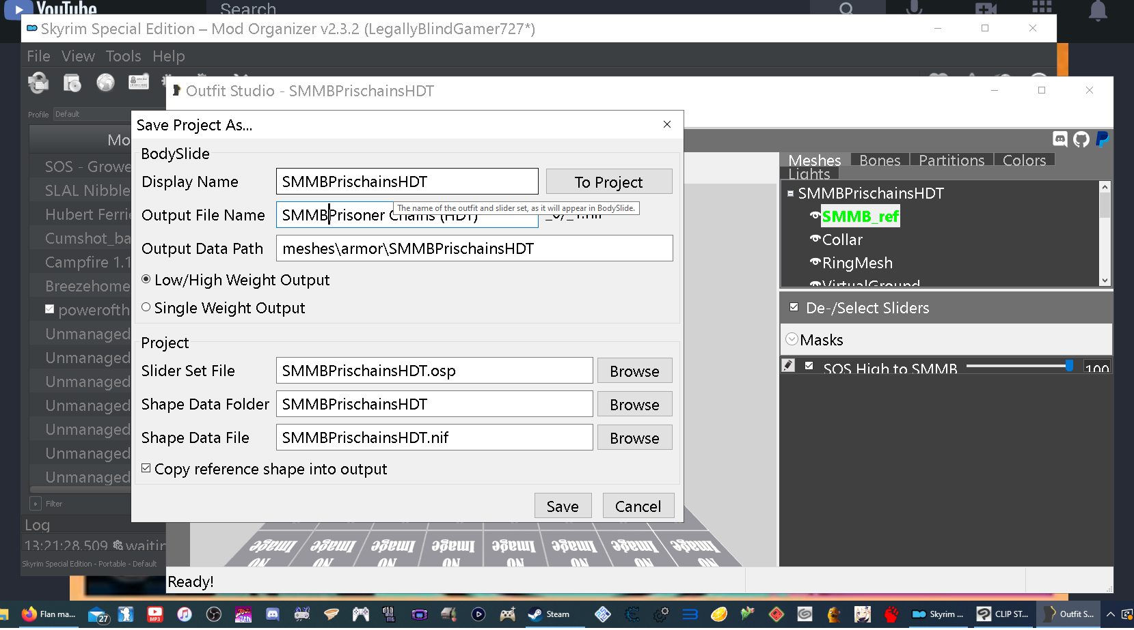Viewport: 1134px width, 630px height.
Task: Click the white gamepad taskbar icon
Action: [x=361, y=615]
